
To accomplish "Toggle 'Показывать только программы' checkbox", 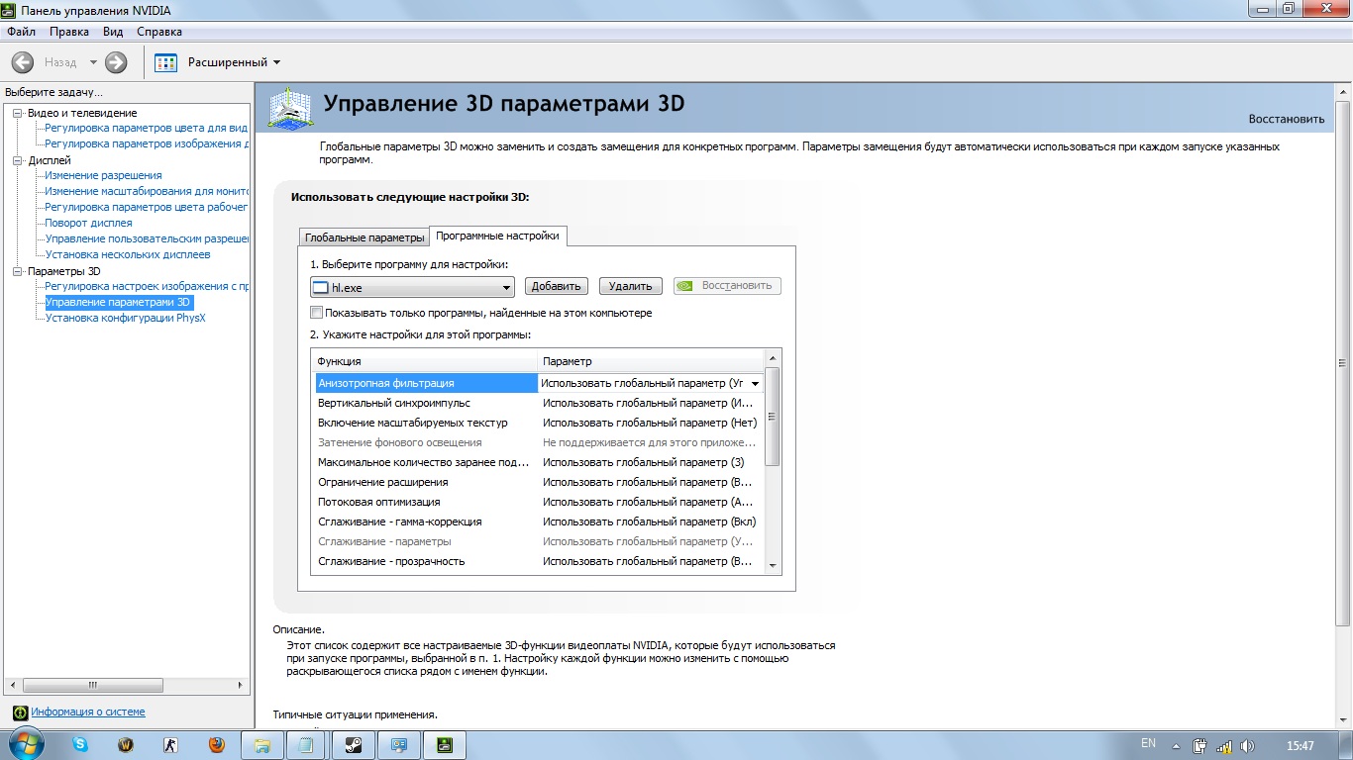I will [317, 313].
